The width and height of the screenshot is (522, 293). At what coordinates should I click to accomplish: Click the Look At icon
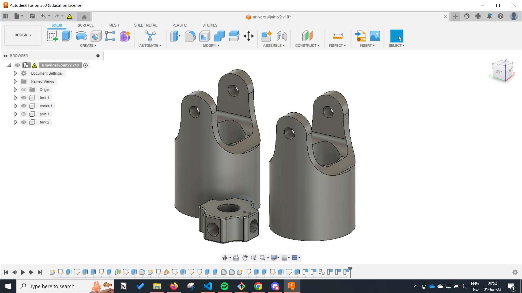tap(236, 258)
